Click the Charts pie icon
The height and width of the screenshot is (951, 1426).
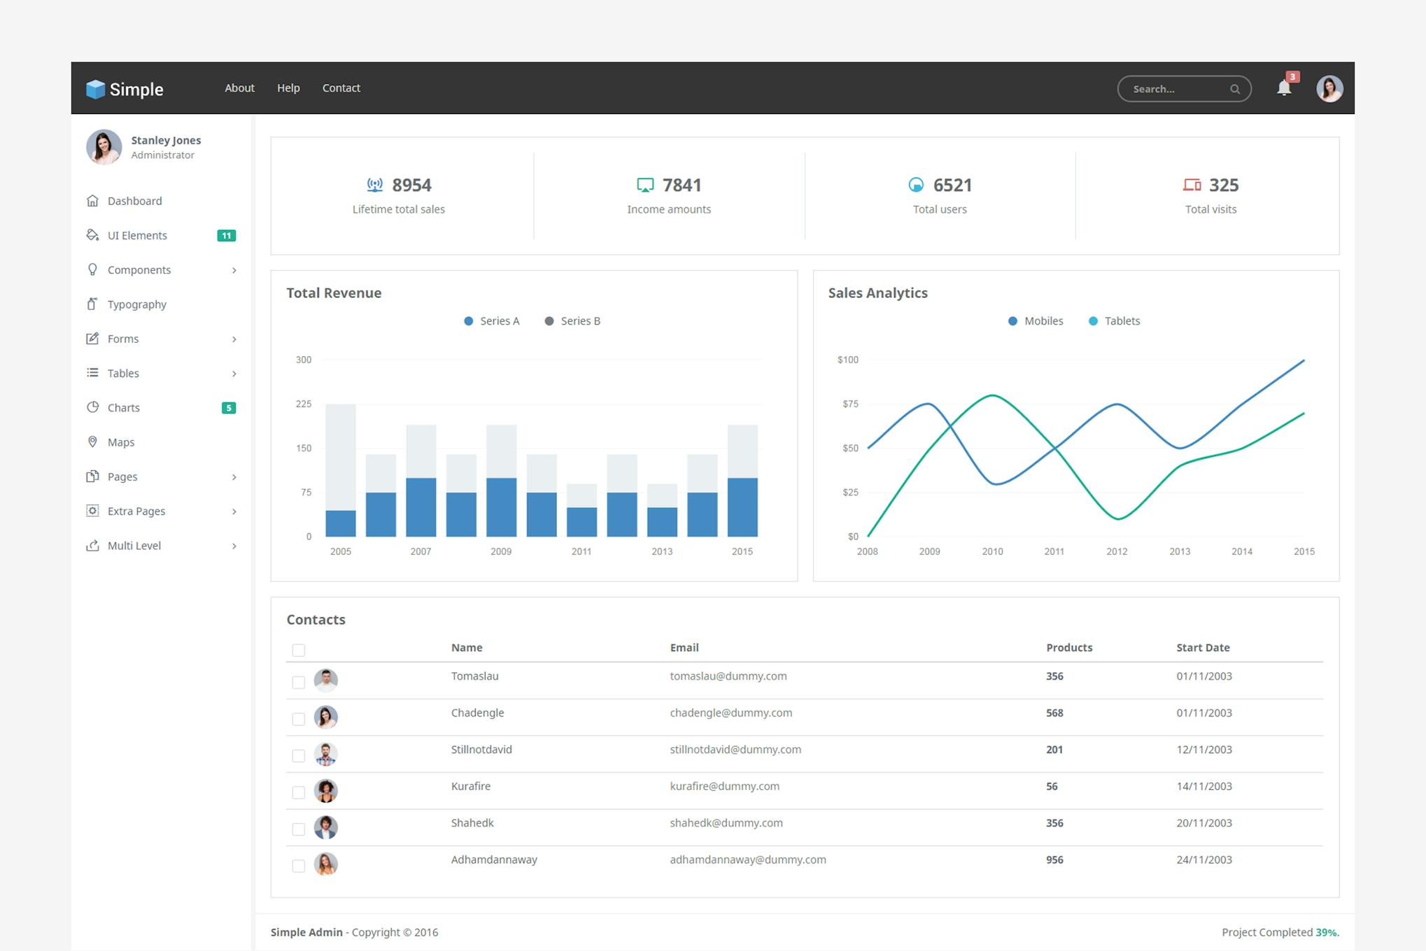tap(92, 407)
